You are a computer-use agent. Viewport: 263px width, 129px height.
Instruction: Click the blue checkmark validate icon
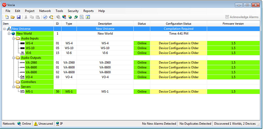(x=45, y=17)
